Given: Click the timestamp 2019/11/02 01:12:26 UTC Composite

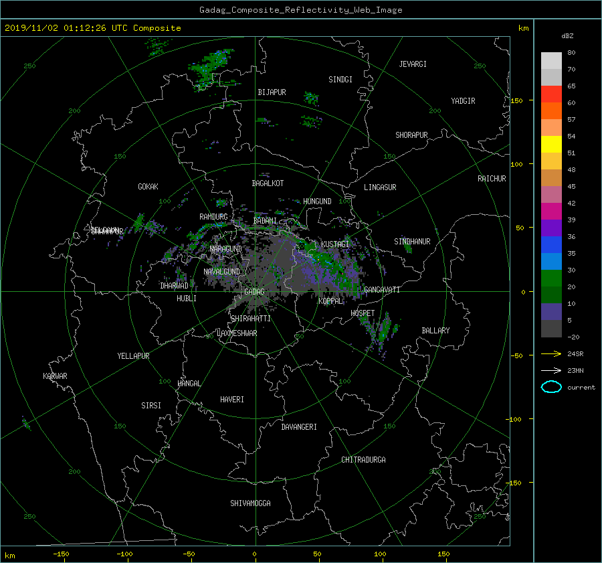Looking at the screenshot, I should (92, 28).
